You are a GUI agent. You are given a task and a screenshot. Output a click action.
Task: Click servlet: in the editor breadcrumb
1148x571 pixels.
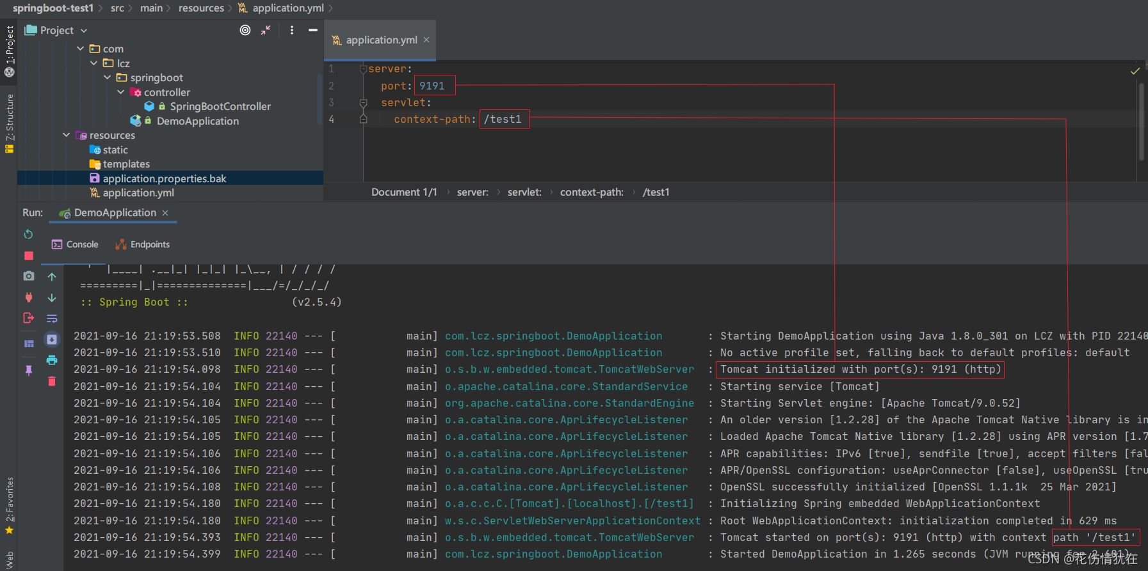pyautogui.click(x=524, y=192)
